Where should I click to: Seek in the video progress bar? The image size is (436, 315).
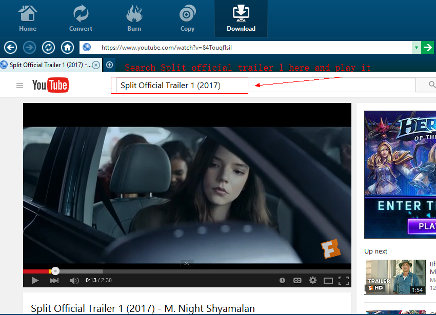[187, 271]
